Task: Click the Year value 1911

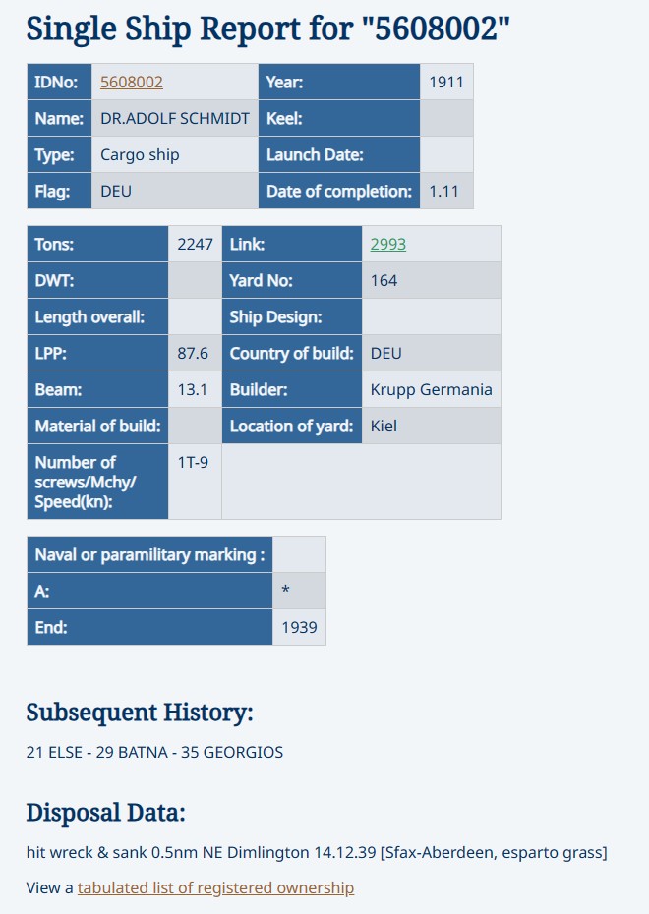Action: (446, 83)
